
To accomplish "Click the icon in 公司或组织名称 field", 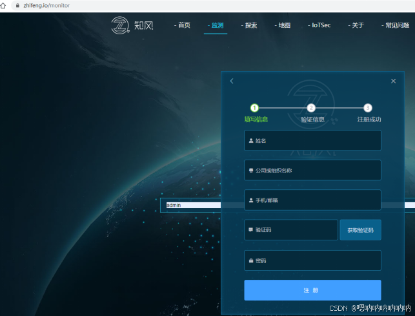I will tap(251, 171).
